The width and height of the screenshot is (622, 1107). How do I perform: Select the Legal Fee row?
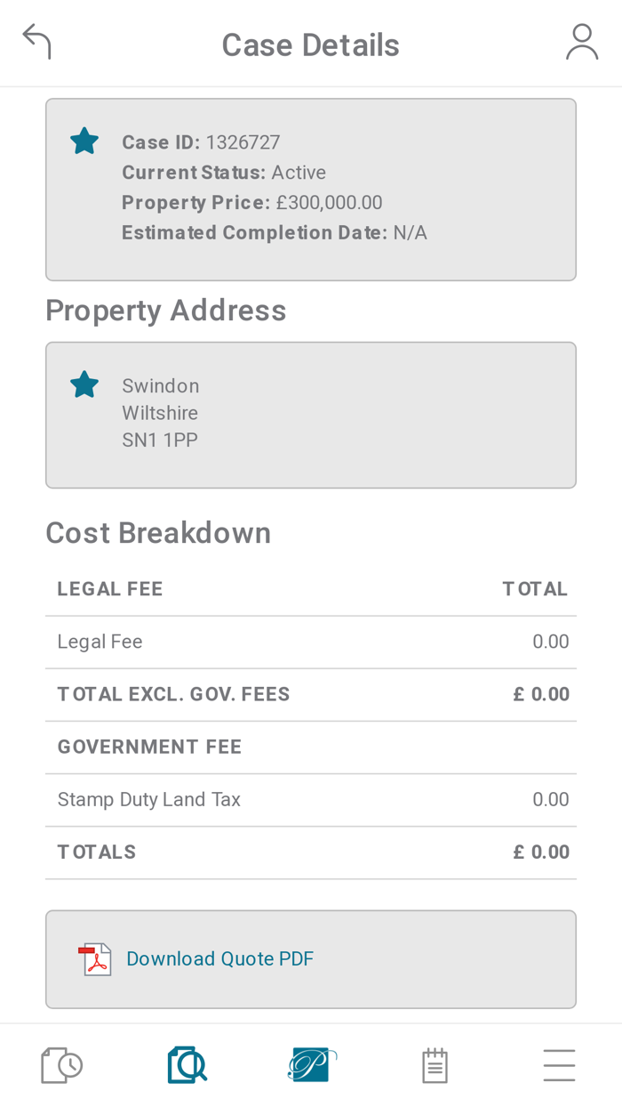[x=311, y=641]
